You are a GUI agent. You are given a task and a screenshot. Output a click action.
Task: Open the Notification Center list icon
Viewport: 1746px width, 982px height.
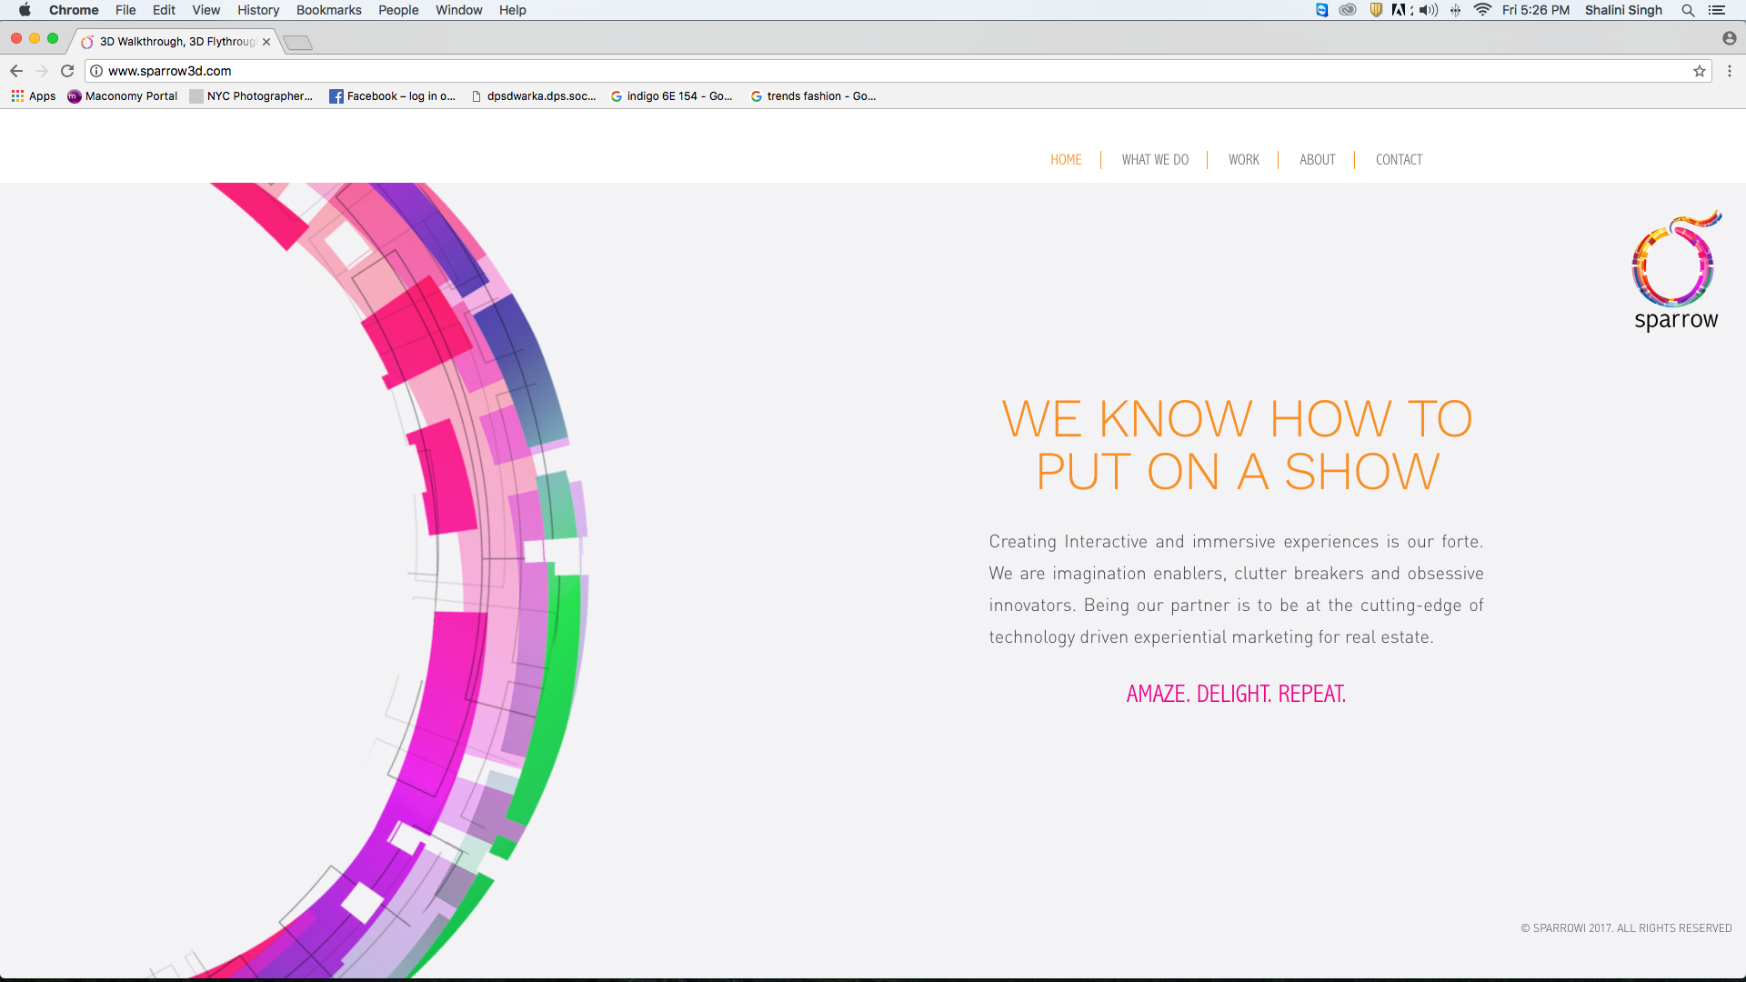tap(1717, 10)
